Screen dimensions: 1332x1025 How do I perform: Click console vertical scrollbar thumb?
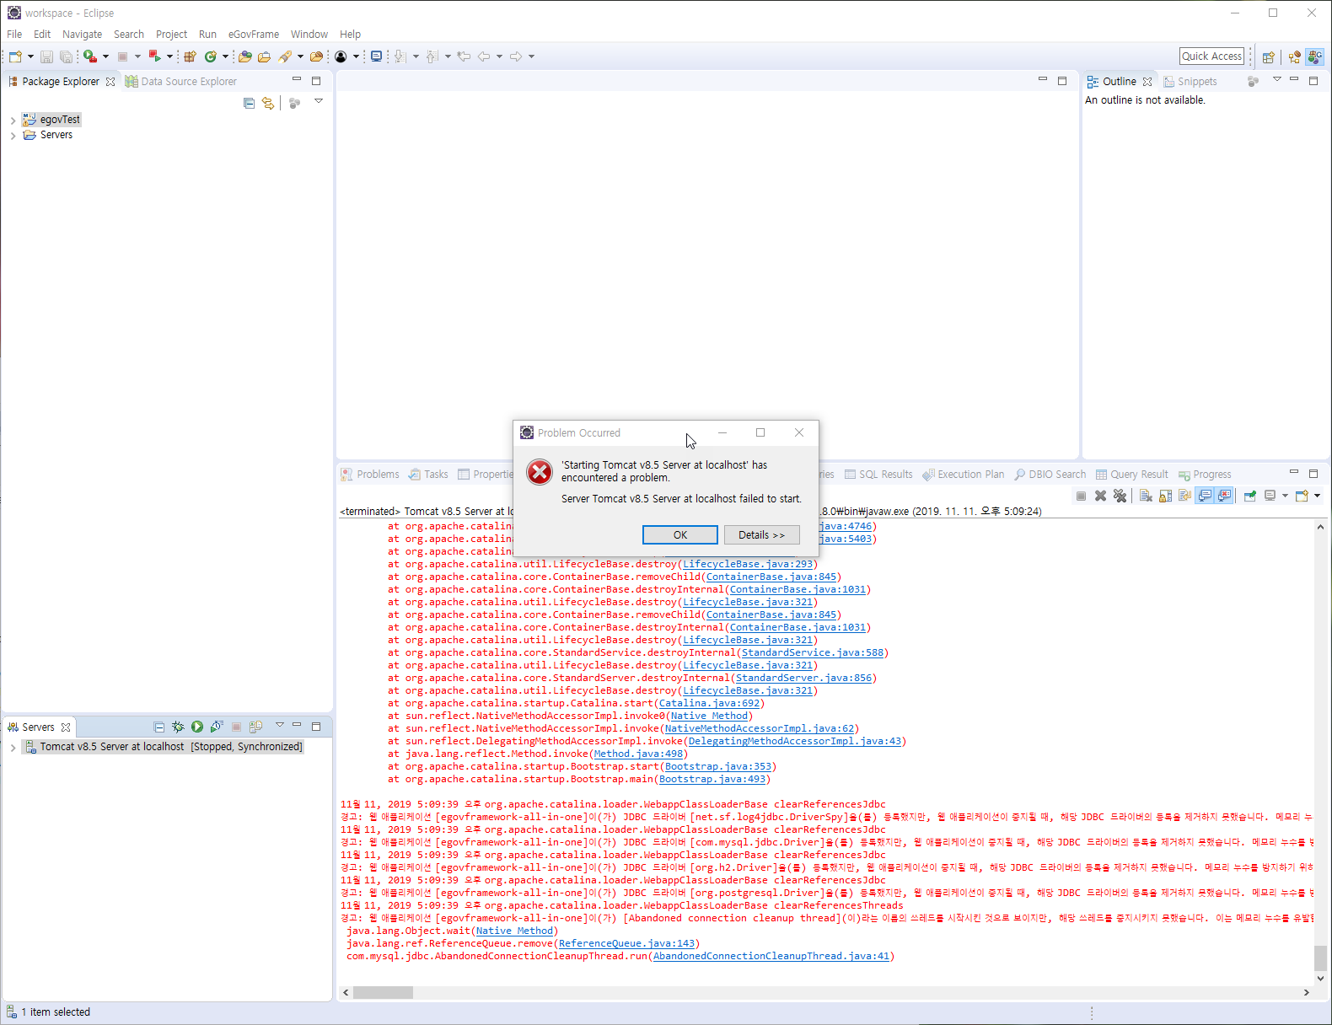tap(1320, 958)
